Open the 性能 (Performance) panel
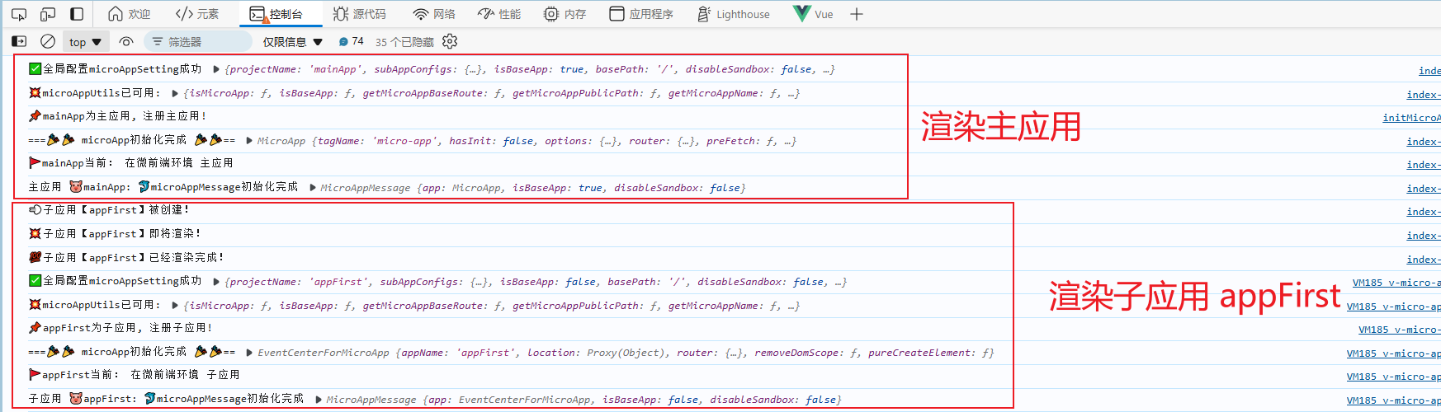This screenshot has height=412, width=1441. (x=499, y=14)
